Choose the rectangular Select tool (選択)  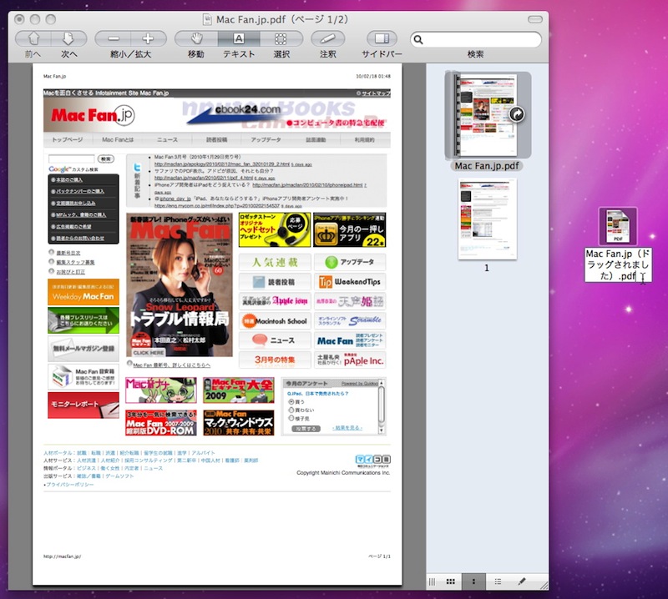(281, 38)
